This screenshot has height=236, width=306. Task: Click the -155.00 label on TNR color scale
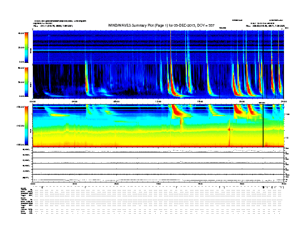point(20,145)
